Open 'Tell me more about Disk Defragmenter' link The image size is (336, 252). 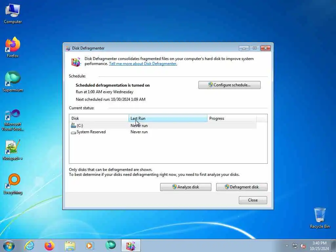(143, 64)
